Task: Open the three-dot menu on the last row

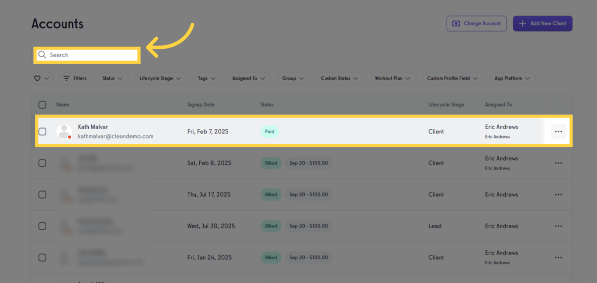Action: 558,257
